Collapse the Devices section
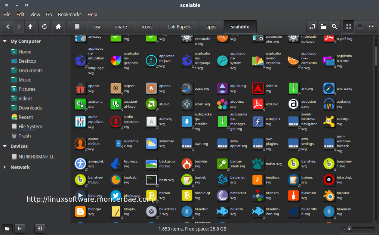 4,146
